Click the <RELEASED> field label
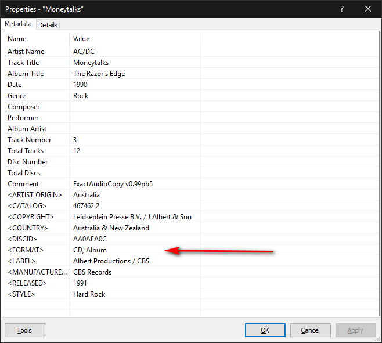Screen dimensions: 382x343 pos(27,283)
